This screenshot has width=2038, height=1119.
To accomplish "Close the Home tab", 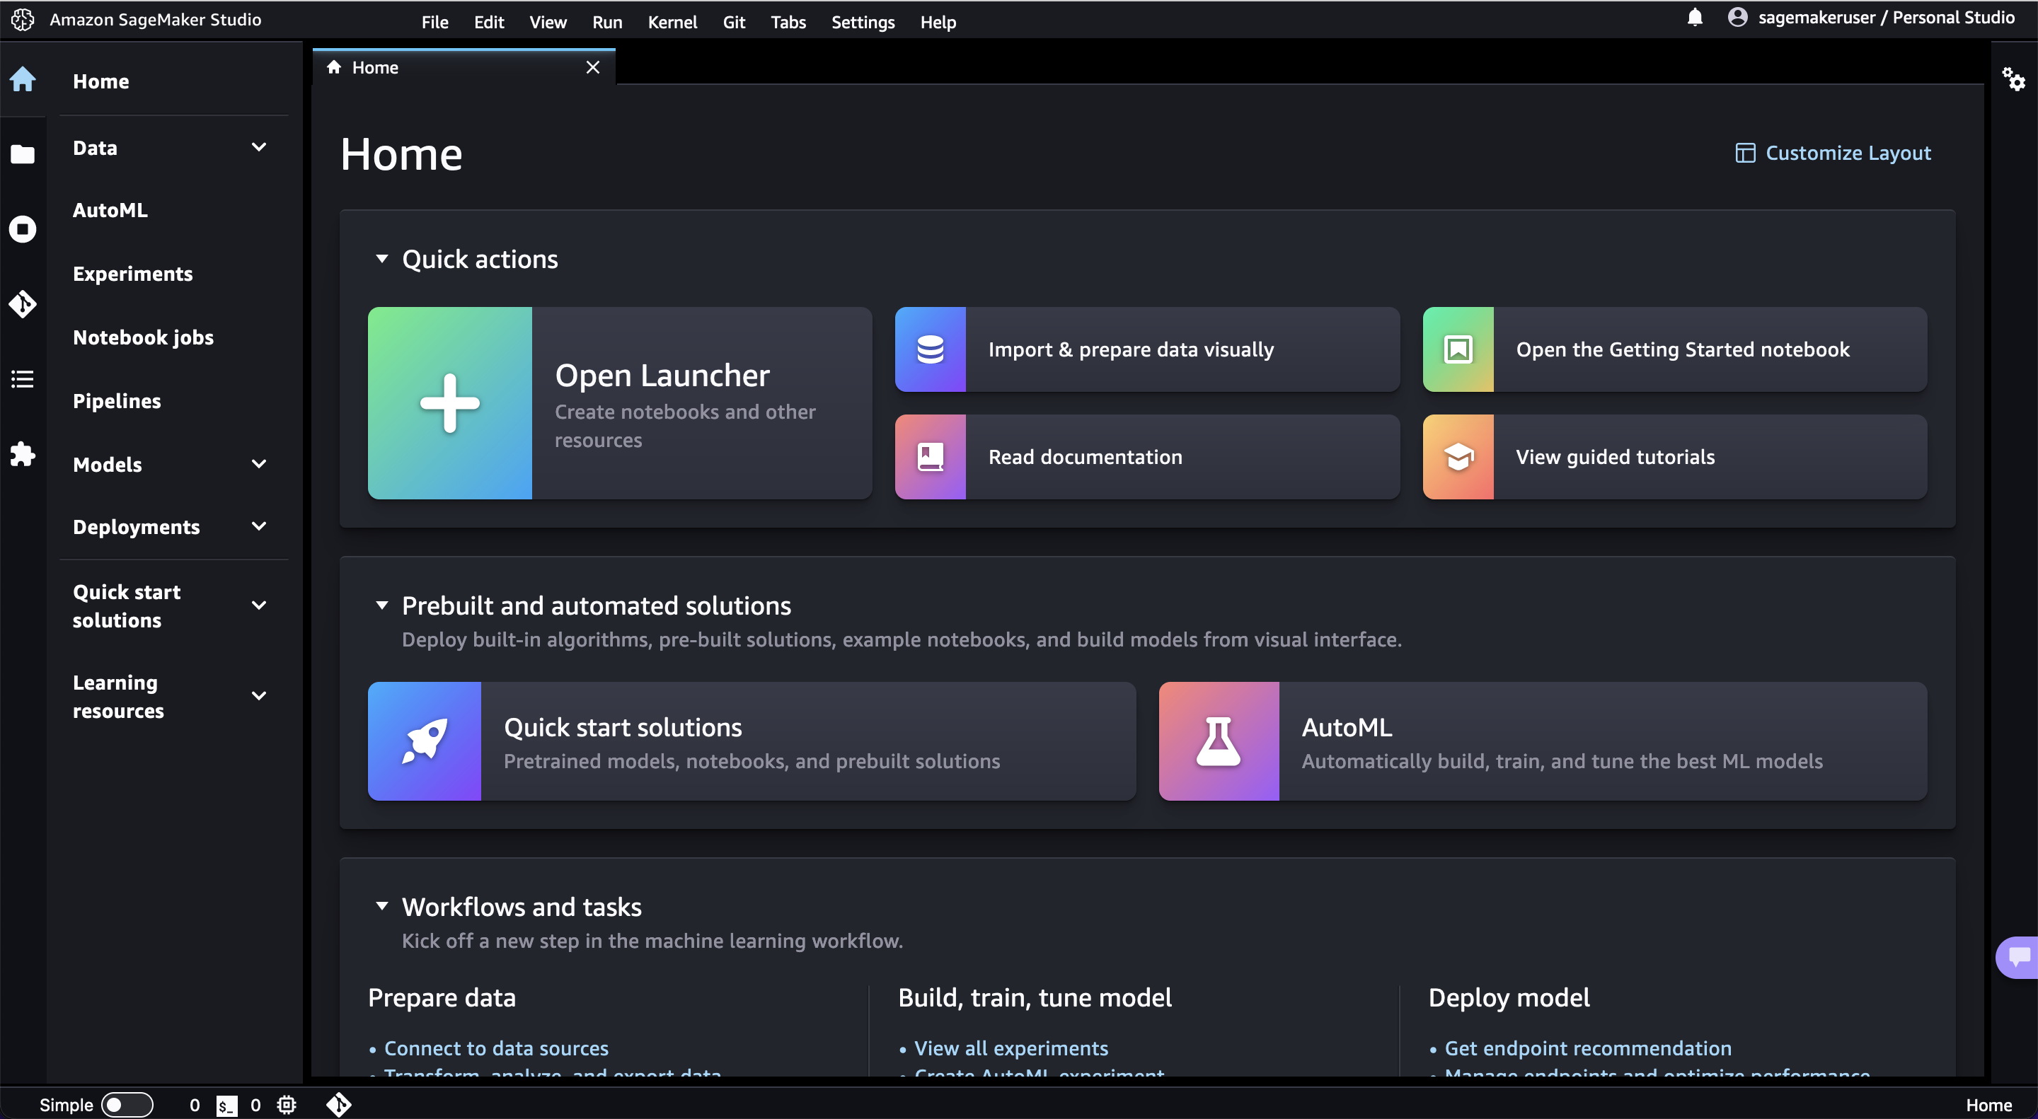I will (592, 67).
